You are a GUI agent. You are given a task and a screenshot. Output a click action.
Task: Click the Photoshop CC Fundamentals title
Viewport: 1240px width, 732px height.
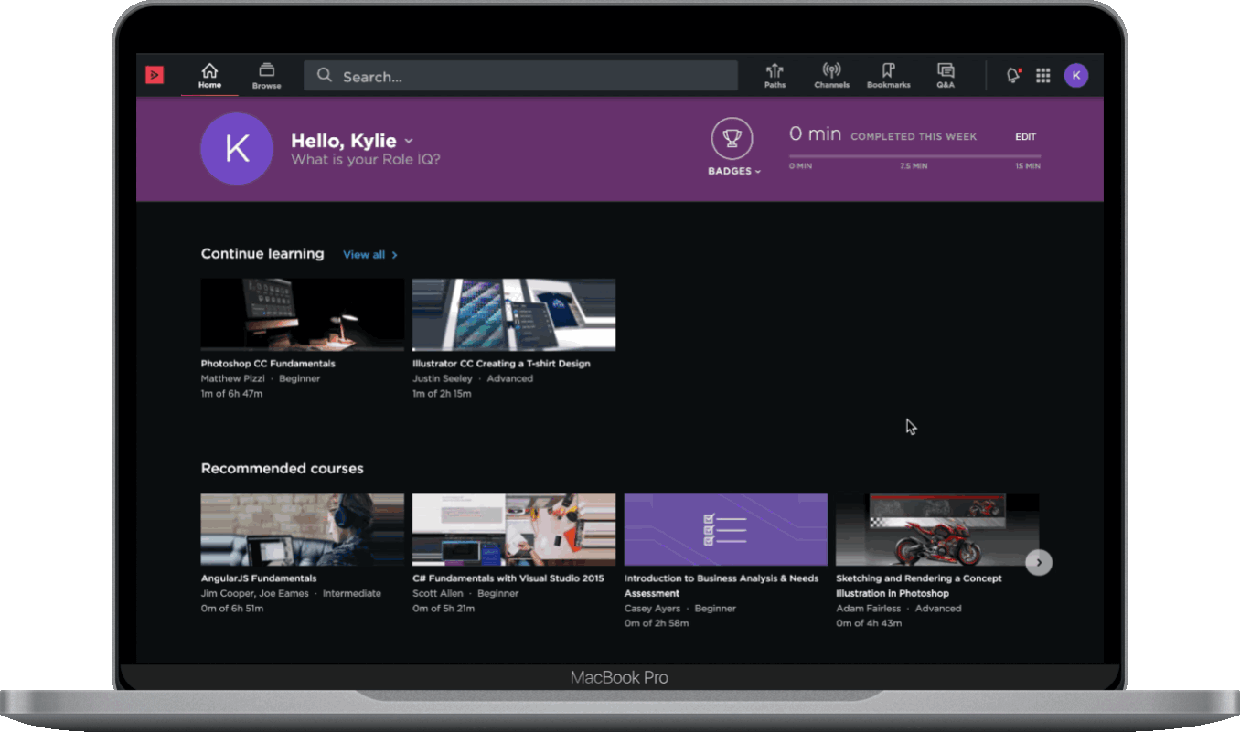[268, 364]
